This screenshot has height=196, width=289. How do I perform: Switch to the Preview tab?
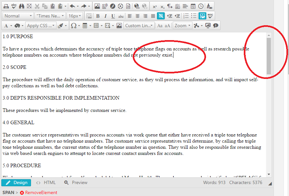tap(76, 182)
